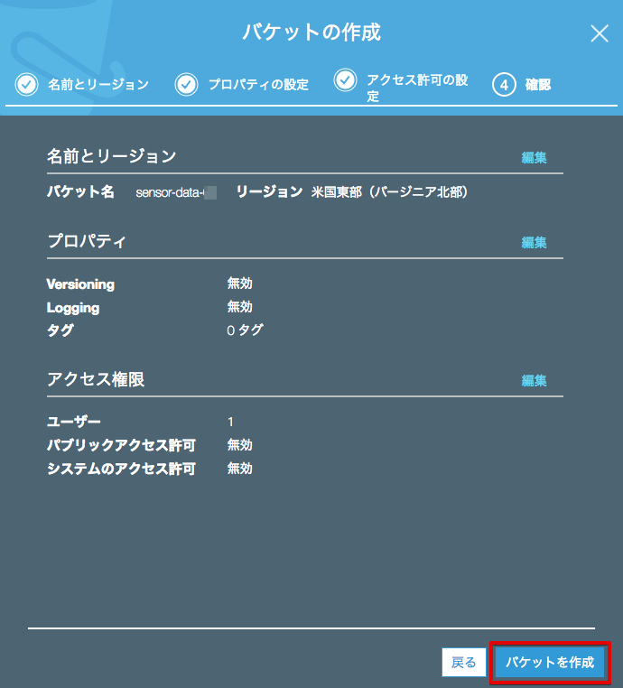623x688 pixels.
Task: Click the step 4 circle icon for 確認
Action: 504,84
